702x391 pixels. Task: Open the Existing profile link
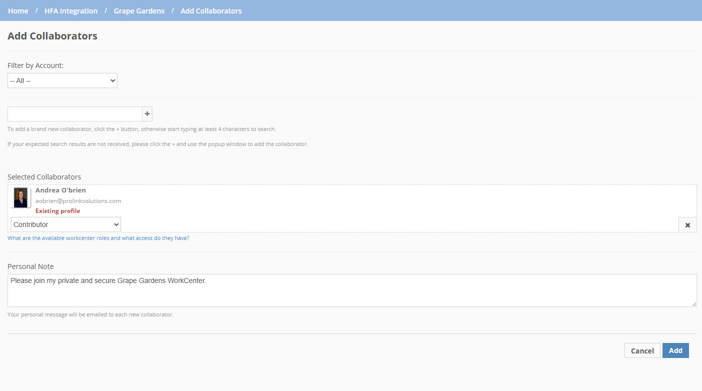pos(57,210)
